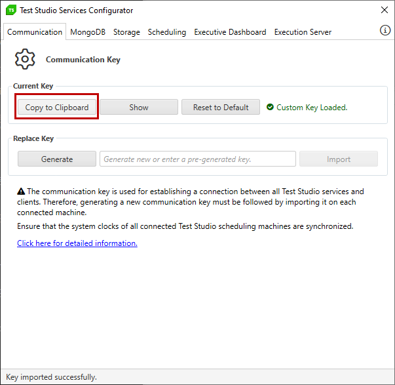Click the 'Communication Key' heading
Screen dimensions: 395x385
pyautogui.click(x=83, y=60)
